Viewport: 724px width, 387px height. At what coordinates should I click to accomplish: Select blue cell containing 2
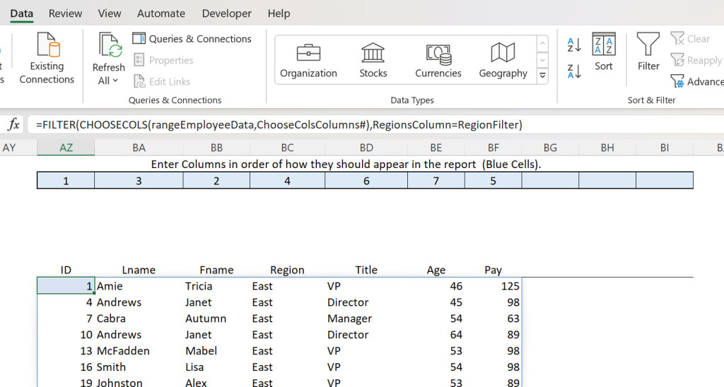click(216, 180)
